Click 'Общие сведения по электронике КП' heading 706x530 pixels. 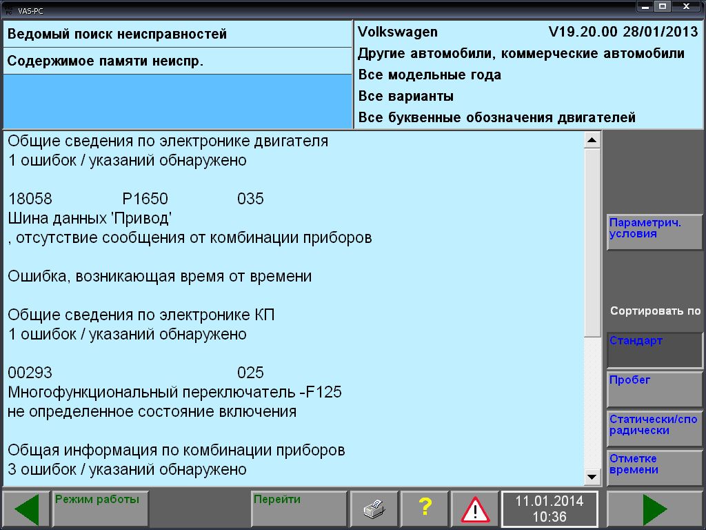point(141,315)
